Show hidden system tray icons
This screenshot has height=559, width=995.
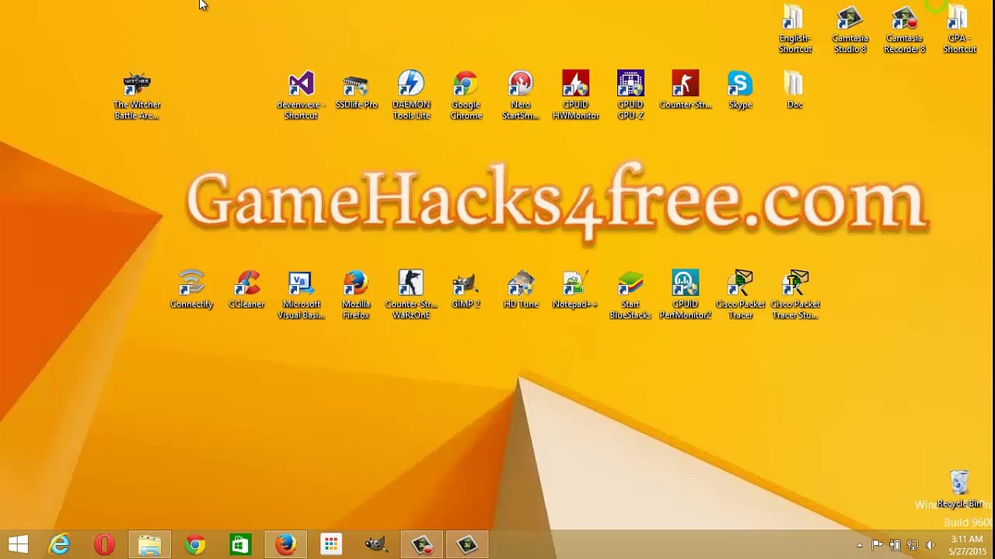(859, 545)
